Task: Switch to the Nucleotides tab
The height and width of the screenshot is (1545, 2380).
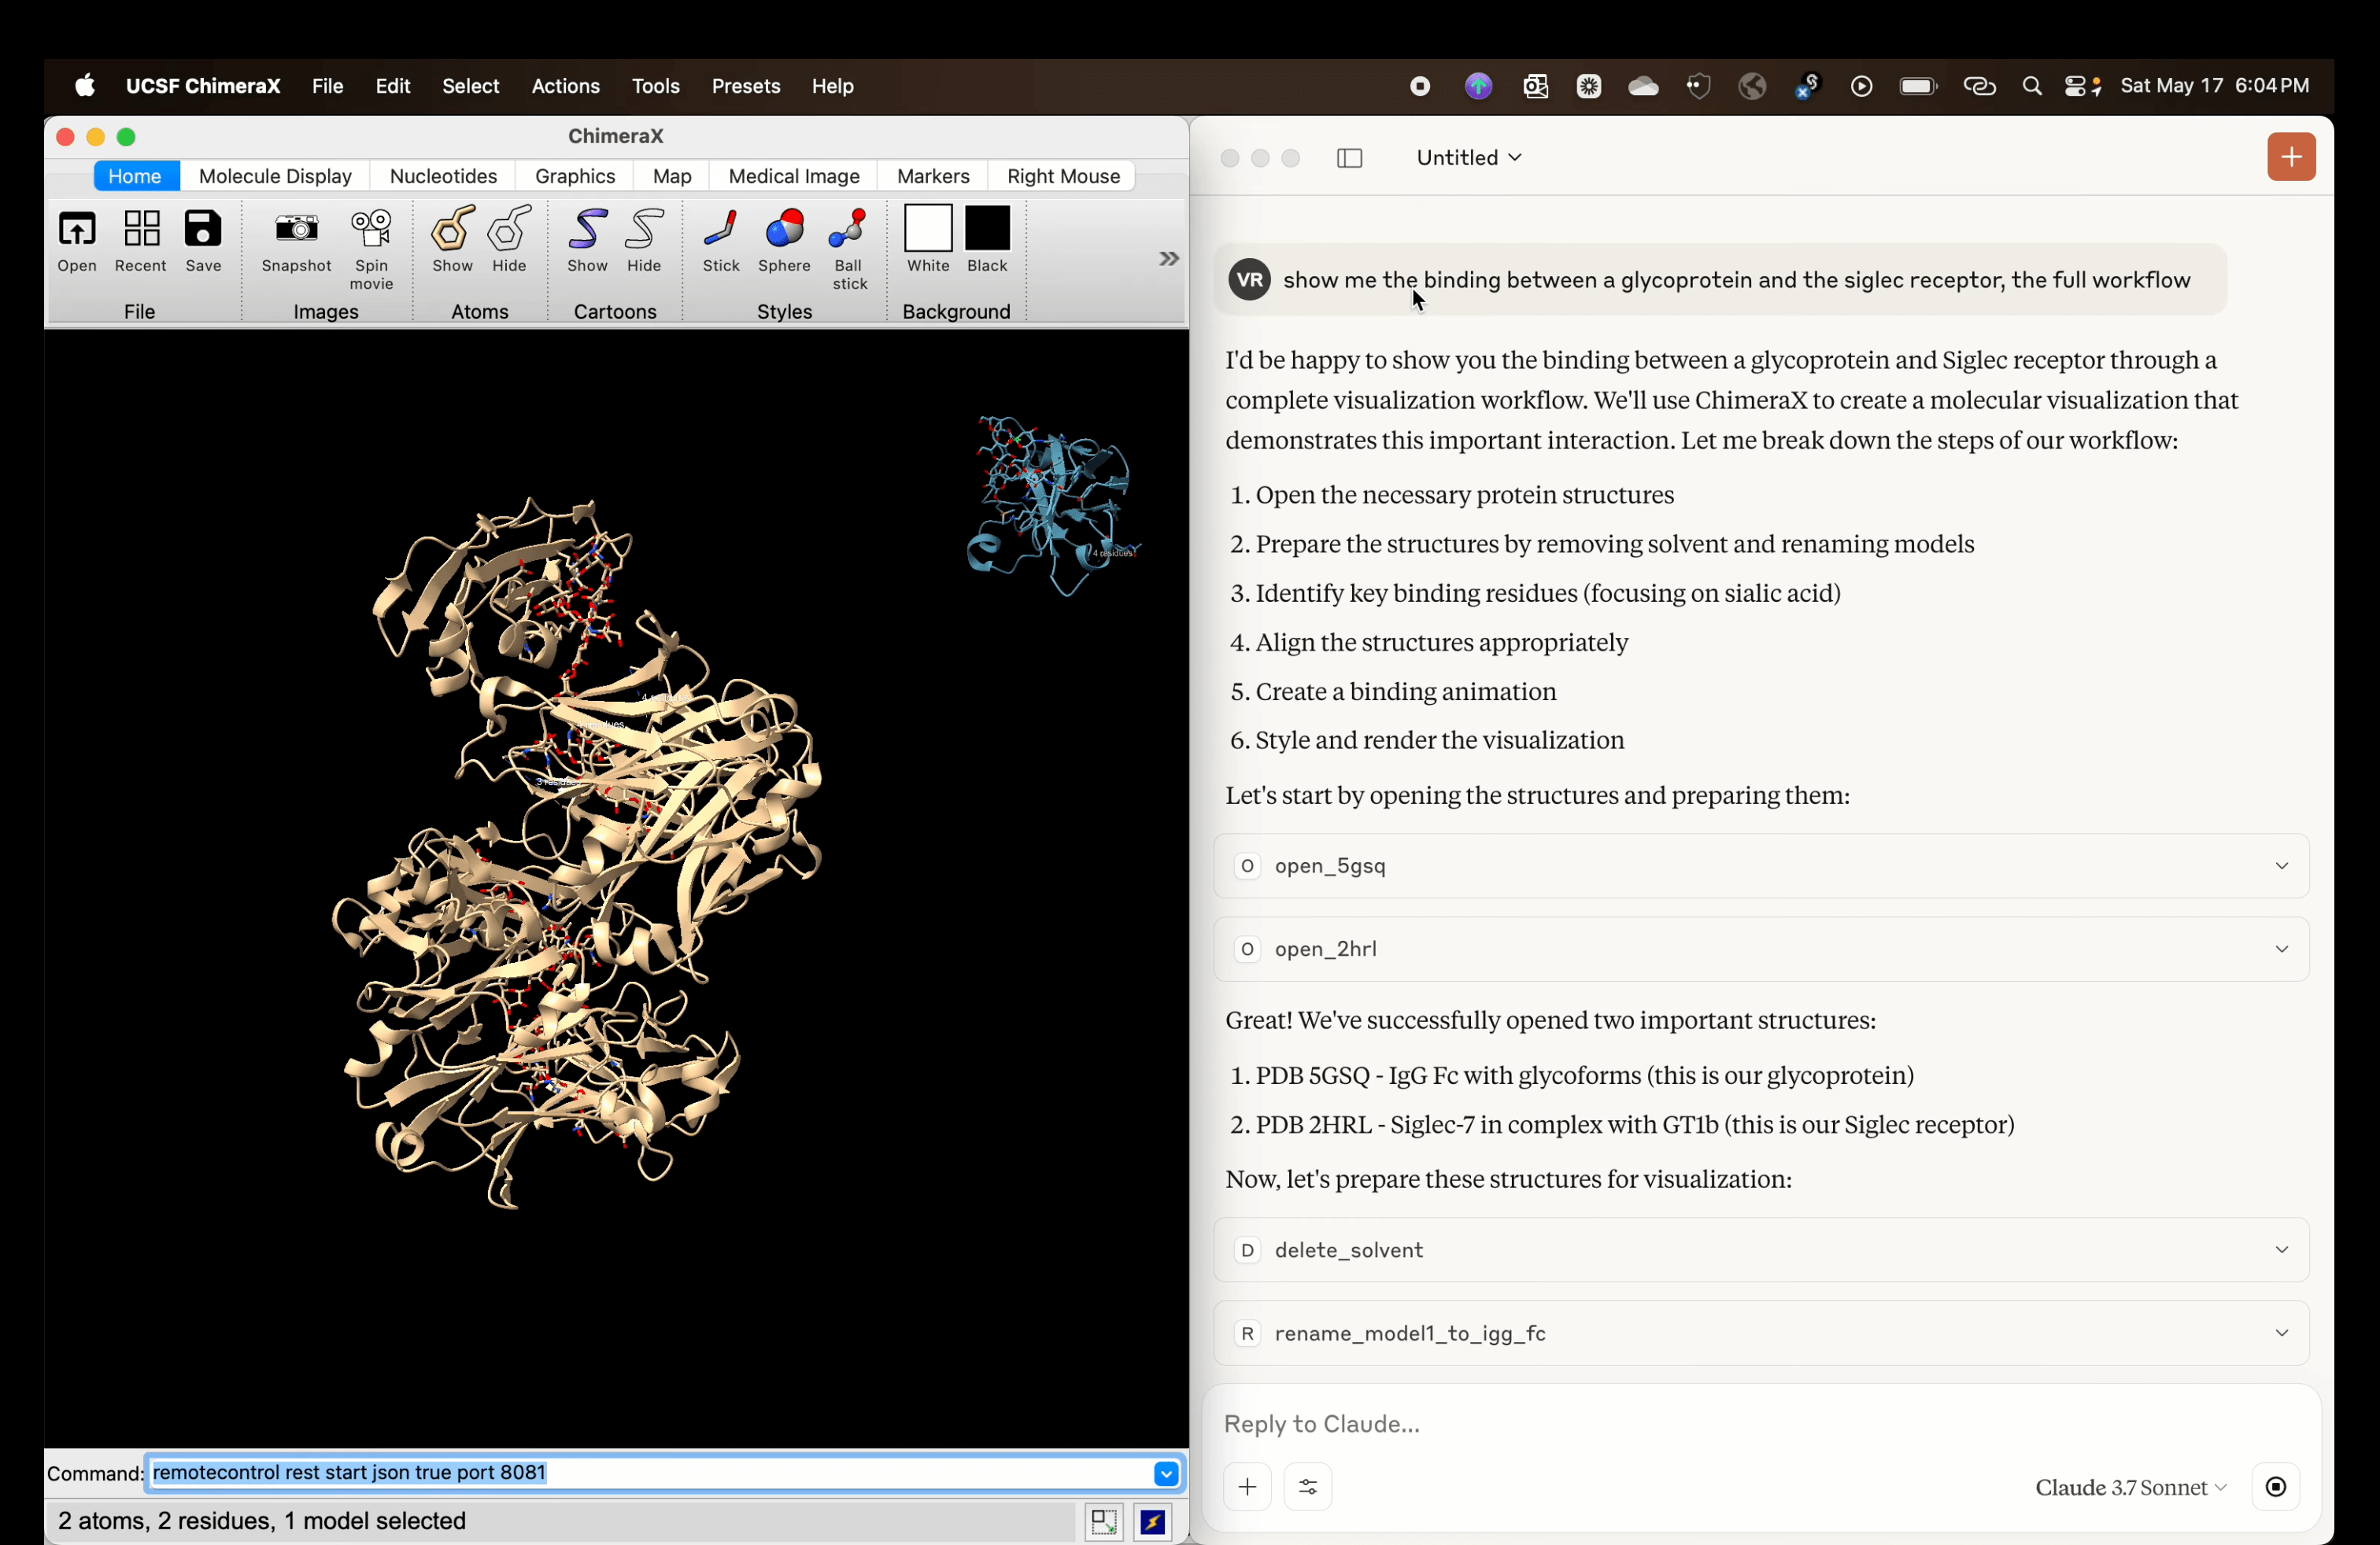Action: pyautogui.click(x=443, y=176)
